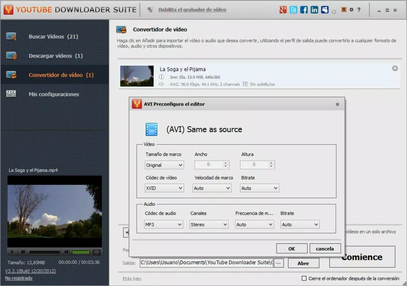Stop the preview video
Viewport: 407px width, 286px height.
tap(23, 252)
